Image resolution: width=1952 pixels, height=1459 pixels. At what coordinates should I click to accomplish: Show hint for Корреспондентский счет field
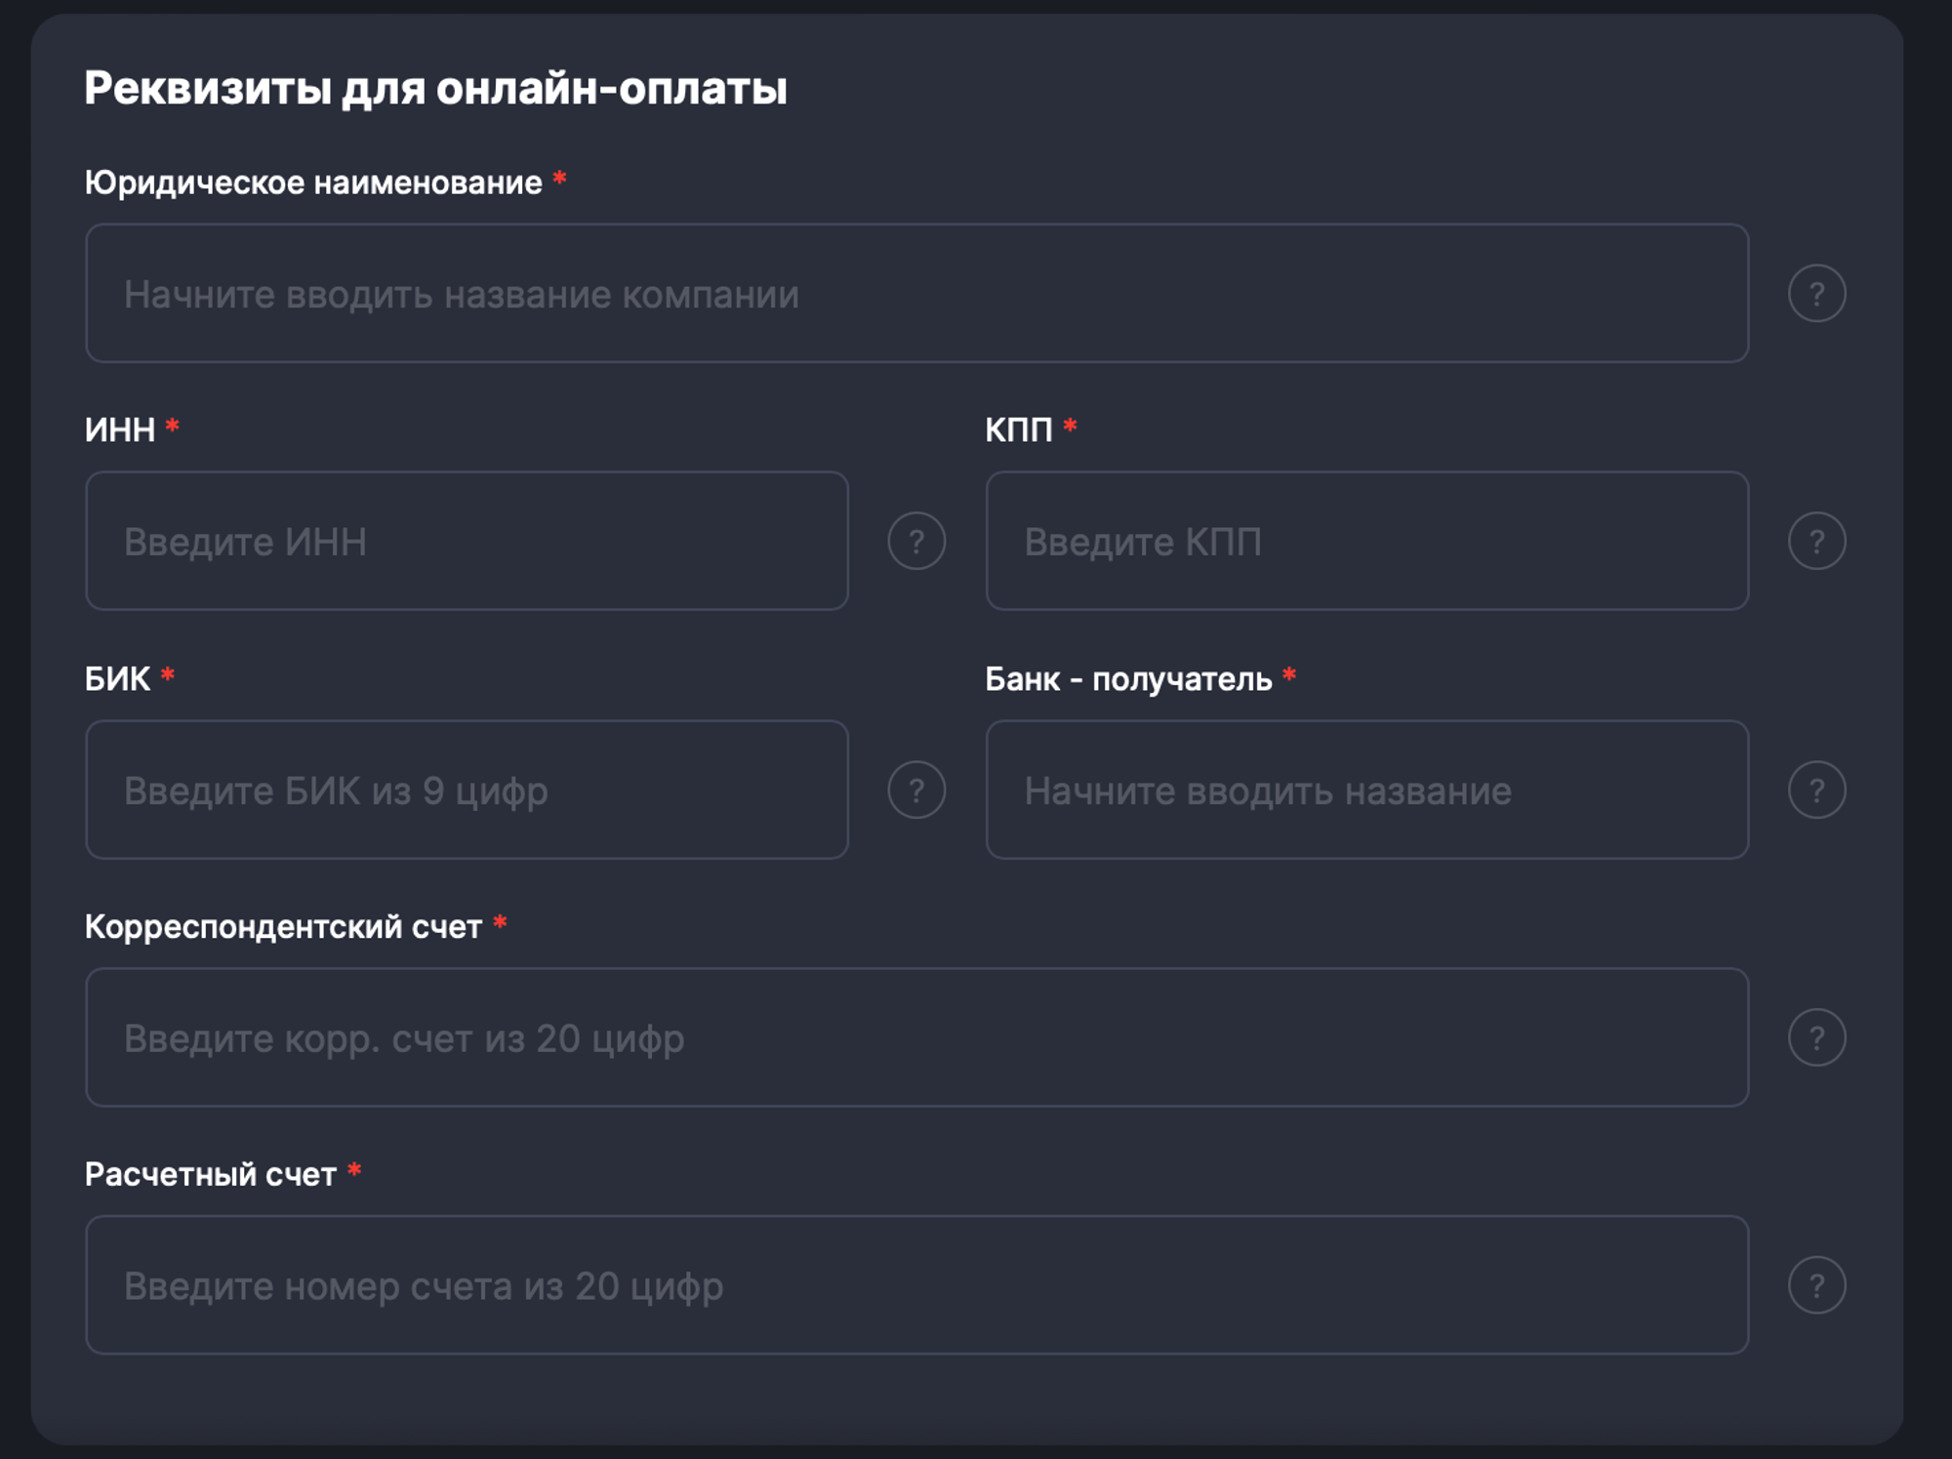[x=1816, y=1036]
